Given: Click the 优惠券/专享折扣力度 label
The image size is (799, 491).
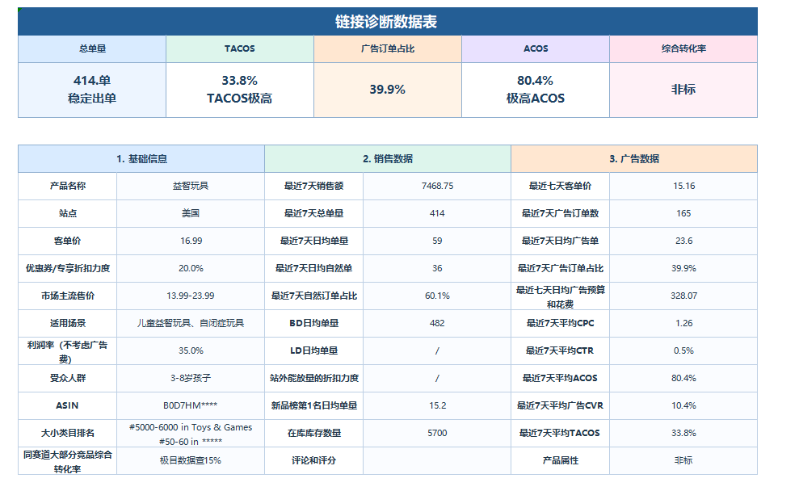Looking at the screenshot, I should tap(68, 268).
